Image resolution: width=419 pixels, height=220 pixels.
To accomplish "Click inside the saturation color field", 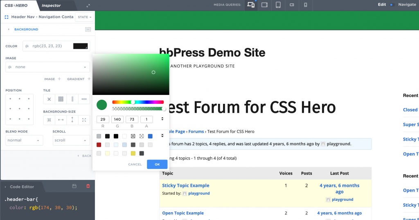I will [131, 74].
